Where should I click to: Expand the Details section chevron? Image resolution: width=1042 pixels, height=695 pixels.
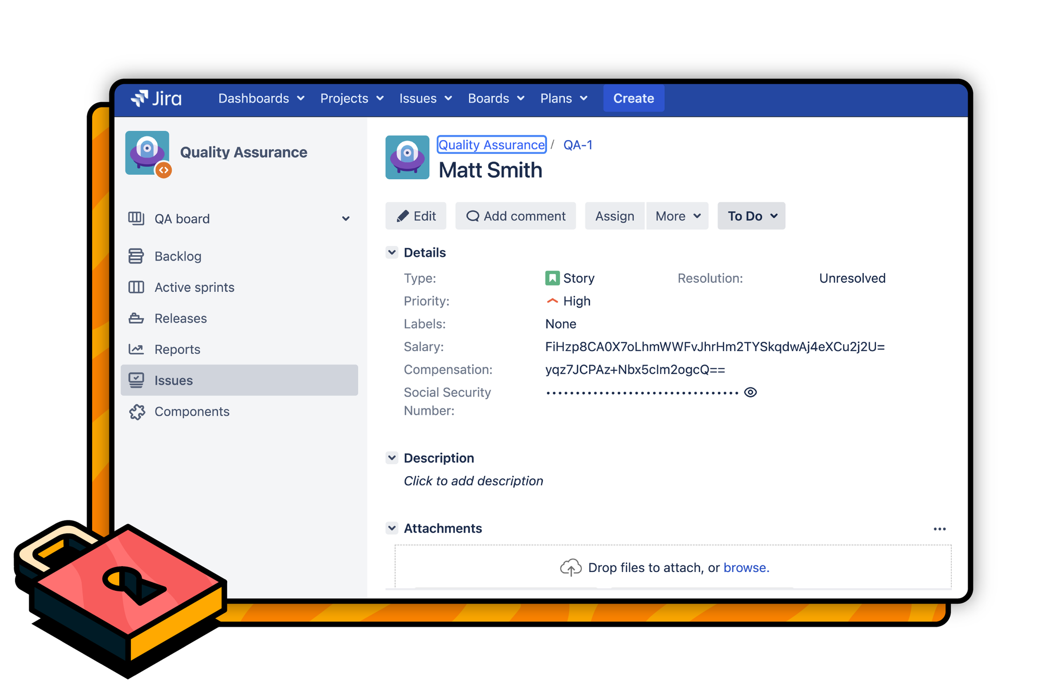pyautogui.click(x=394, y=252)
